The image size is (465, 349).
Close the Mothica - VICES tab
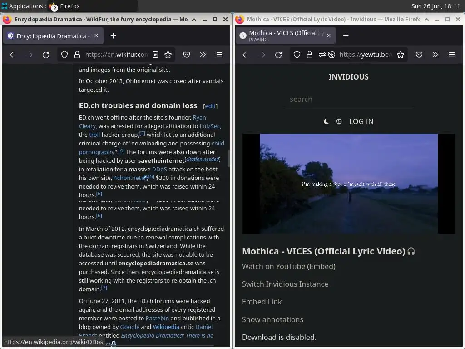[329, 35]
